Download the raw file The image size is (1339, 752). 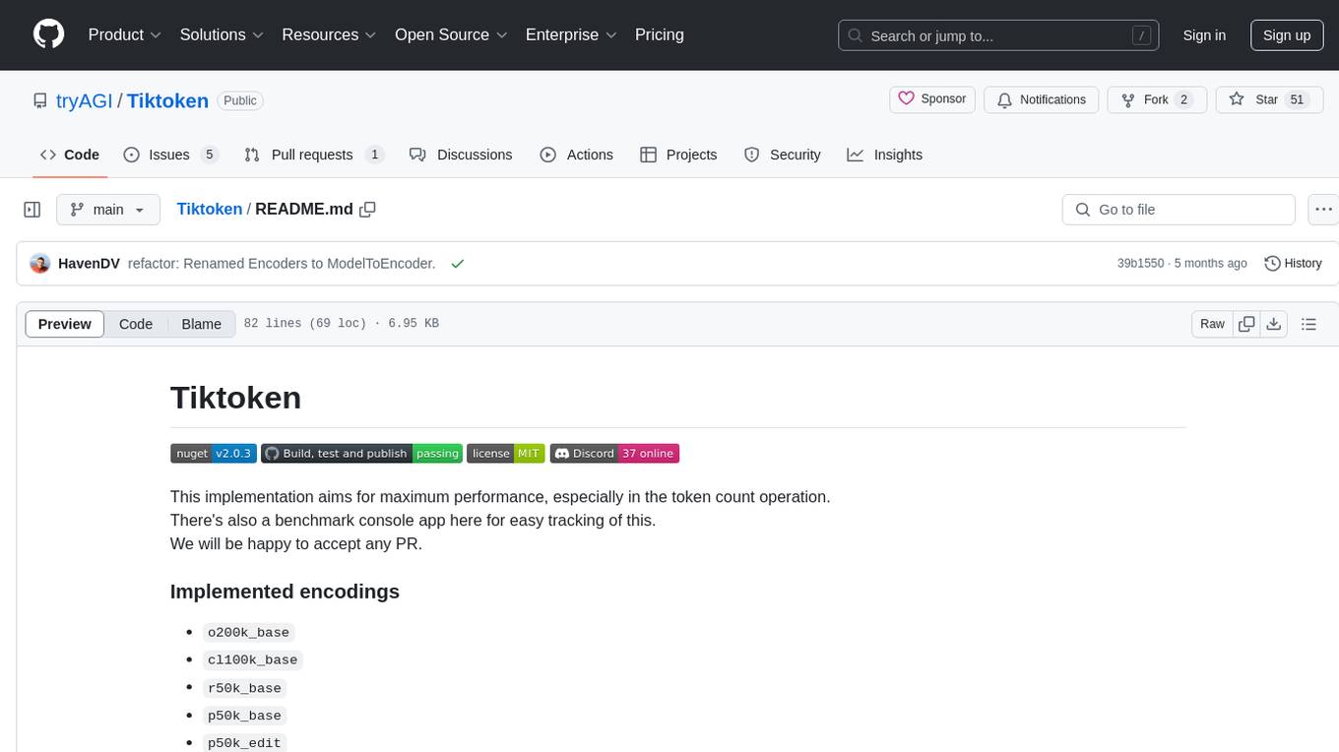coord(1273,324)
